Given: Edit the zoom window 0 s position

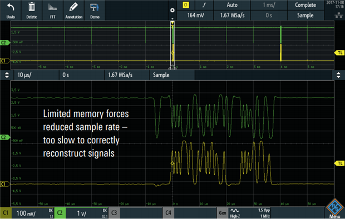Looking at the screenshot, I should coord(82,75).
